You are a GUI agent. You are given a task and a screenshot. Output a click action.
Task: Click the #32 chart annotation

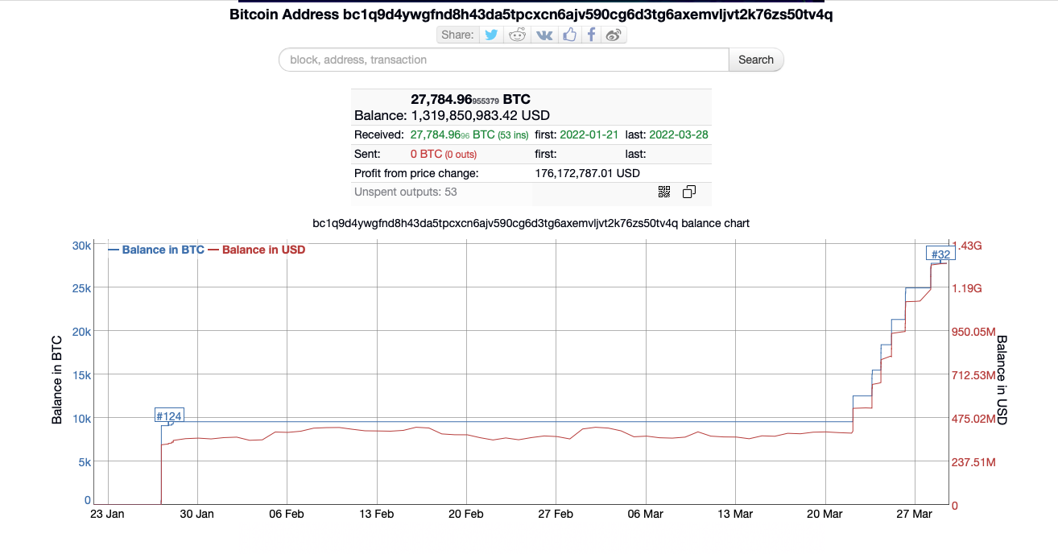(x=941, y=254)
